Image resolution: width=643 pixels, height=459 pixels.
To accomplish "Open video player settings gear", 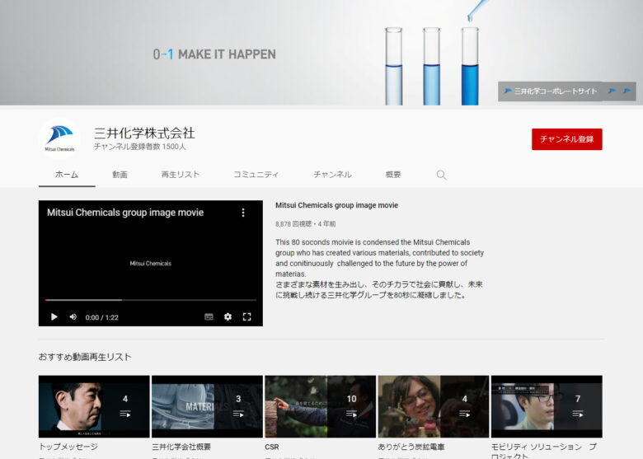I will (228, 316).
